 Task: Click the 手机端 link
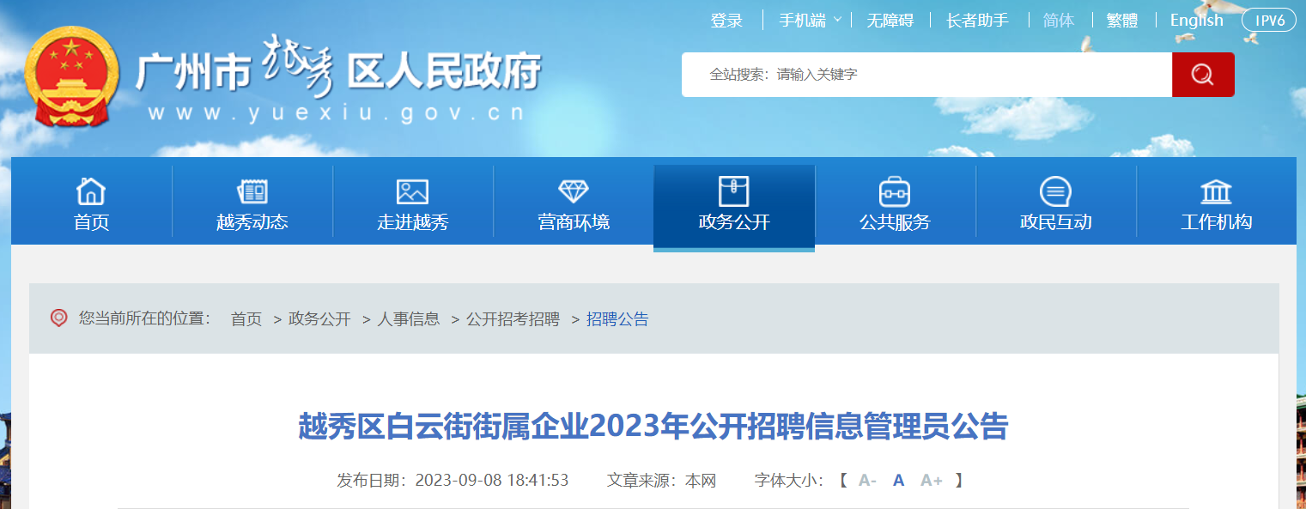coord(803,21)
